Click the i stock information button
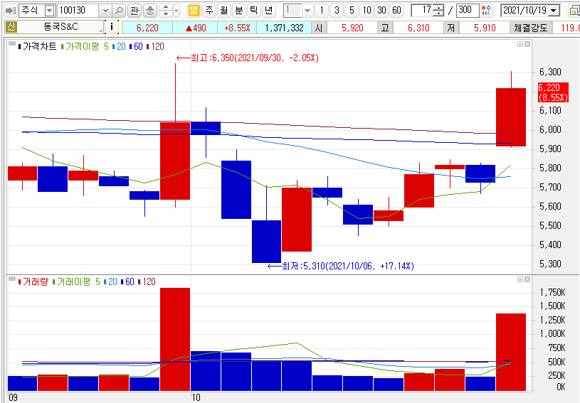Viewport: 580px width, 403px height. point(112,27)
